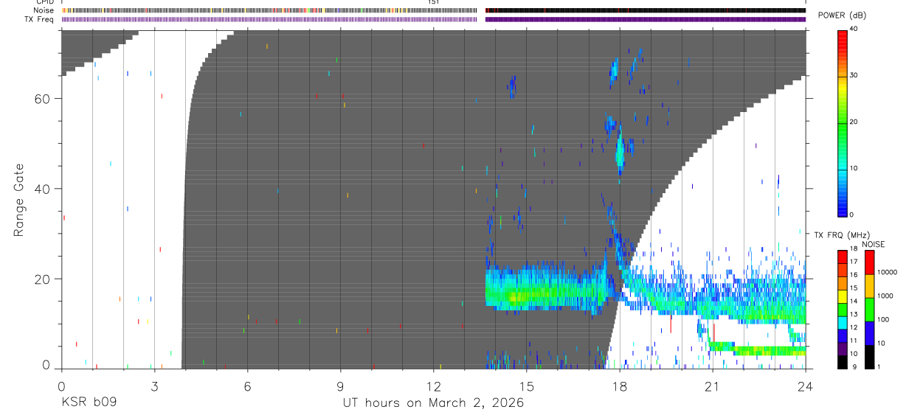
Task: Click the Noise row label at top left
Action: pos(44,10)
